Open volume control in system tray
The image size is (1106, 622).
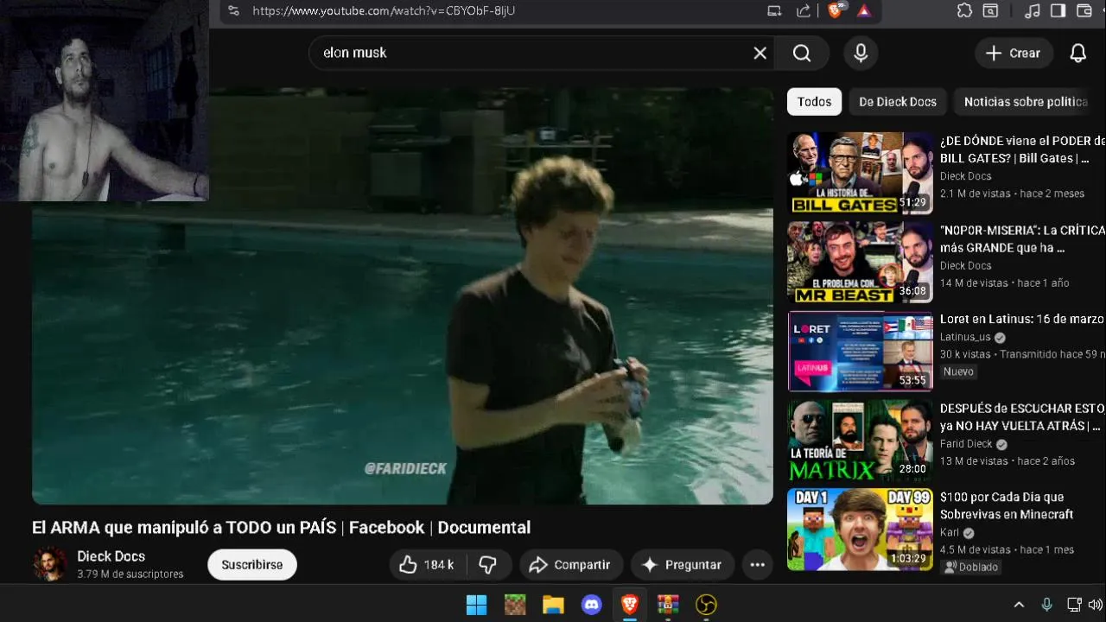pyautogui.click(x=1096, y=605)
